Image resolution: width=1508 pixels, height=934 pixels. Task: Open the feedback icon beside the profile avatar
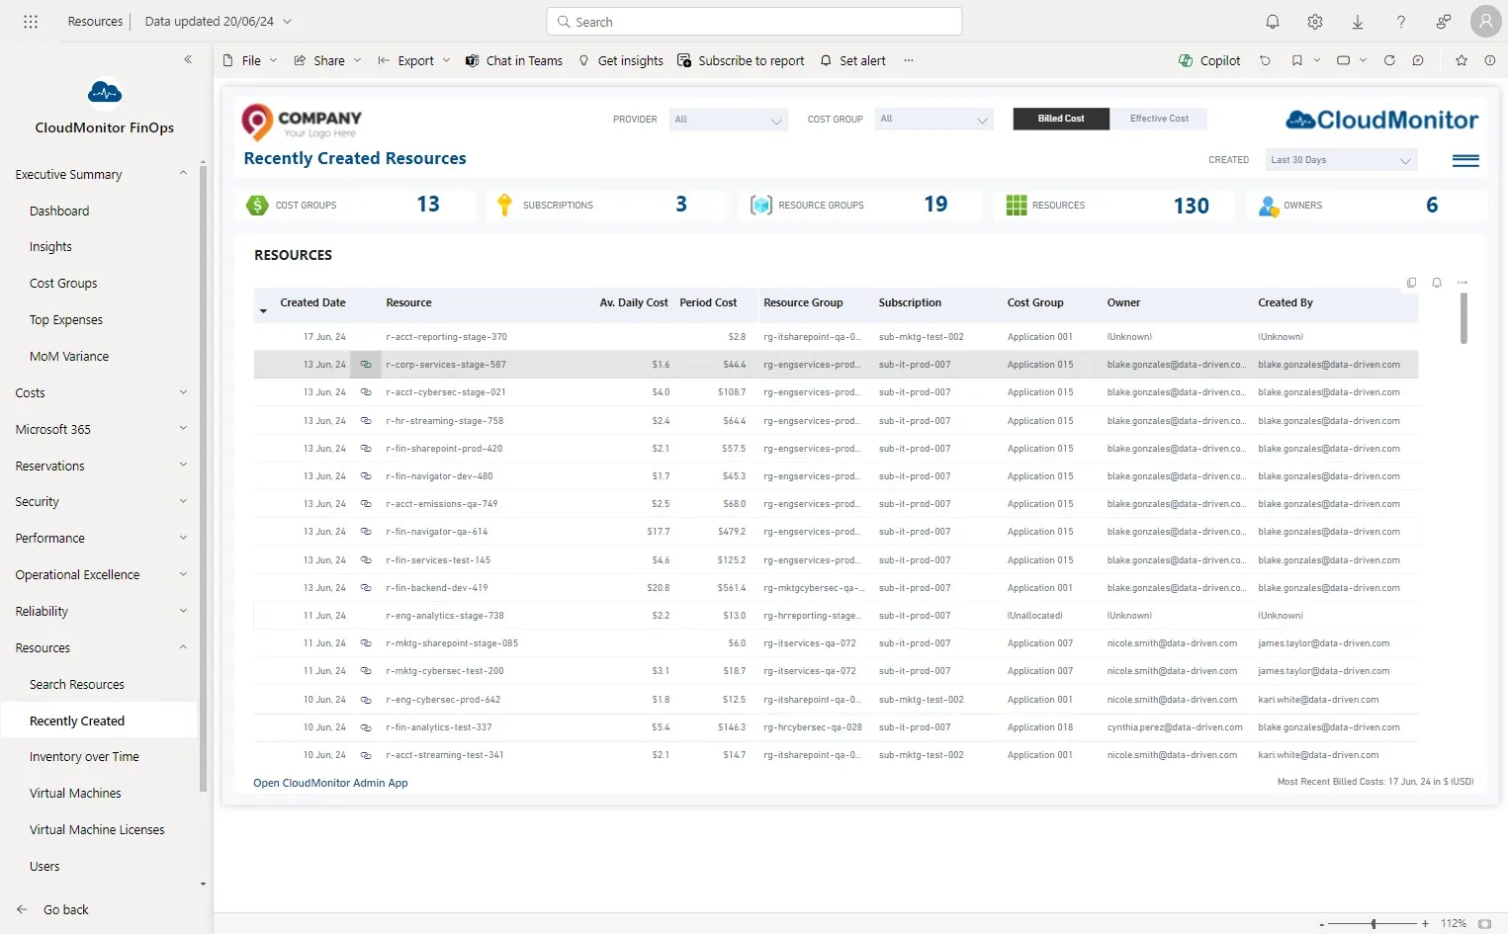click(x=1444, y=21)
